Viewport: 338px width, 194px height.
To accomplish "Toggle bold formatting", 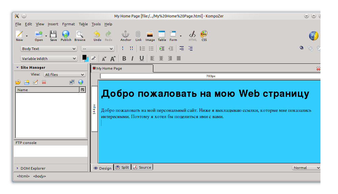I will tap(124, 58).
